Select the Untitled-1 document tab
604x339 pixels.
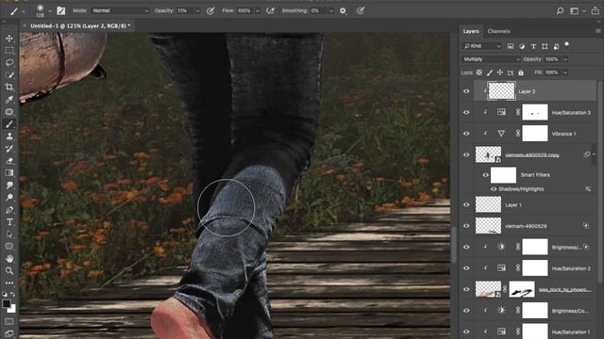coord(80,25)
